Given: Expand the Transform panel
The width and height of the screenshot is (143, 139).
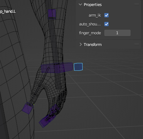Looking at the screenshot, I should (x=81, y=45).
